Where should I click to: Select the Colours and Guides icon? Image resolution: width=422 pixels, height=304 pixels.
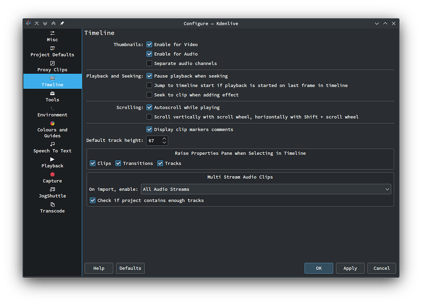[x=52, y=123]
